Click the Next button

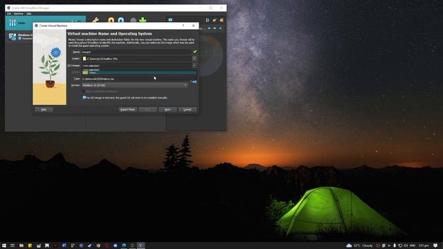[x=168, y=109]
